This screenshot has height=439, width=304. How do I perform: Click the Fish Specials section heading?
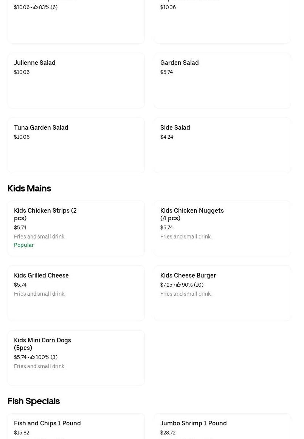click(x=34, y=401)
